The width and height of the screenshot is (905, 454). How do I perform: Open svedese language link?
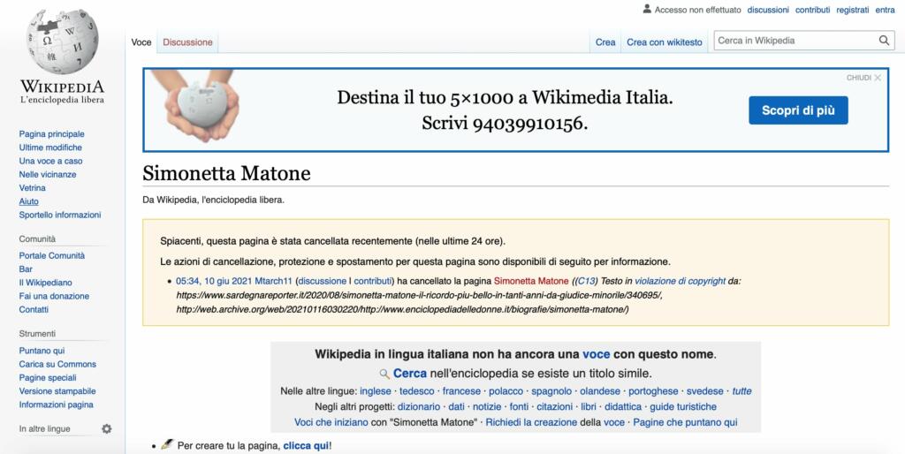click(705, 391)
